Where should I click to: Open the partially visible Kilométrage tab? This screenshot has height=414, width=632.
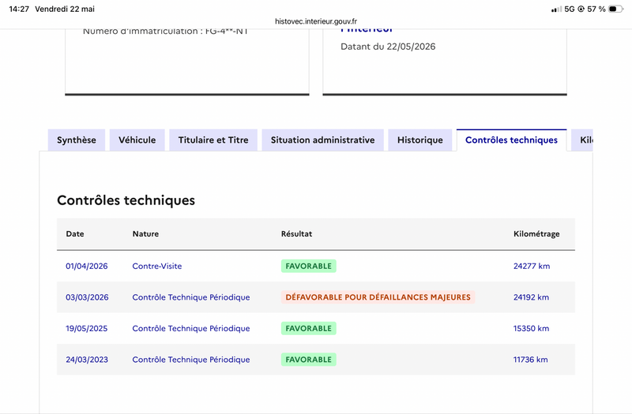[x=582, y=140]
